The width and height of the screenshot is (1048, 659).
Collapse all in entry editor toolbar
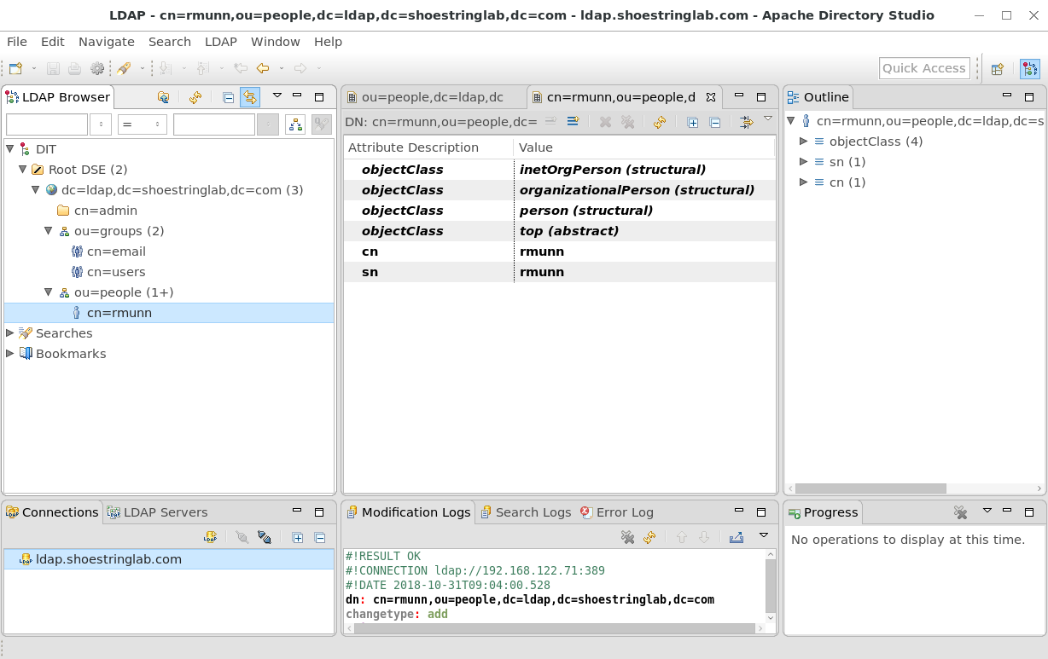715,122
